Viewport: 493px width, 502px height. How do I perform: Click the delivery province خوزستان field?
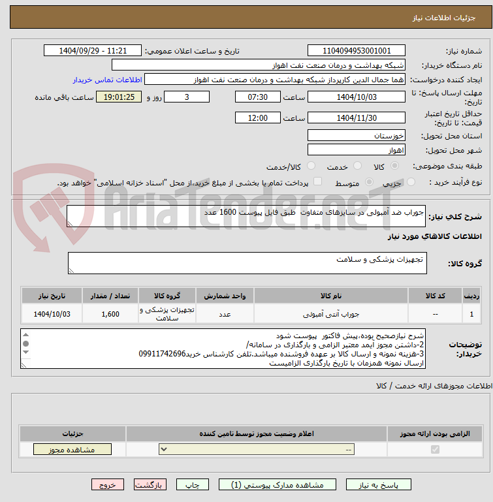[357, 135]
